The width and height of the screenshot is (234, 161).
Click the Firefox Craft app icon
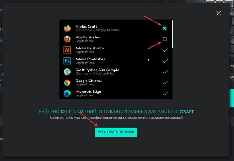[x=67, y=28]
